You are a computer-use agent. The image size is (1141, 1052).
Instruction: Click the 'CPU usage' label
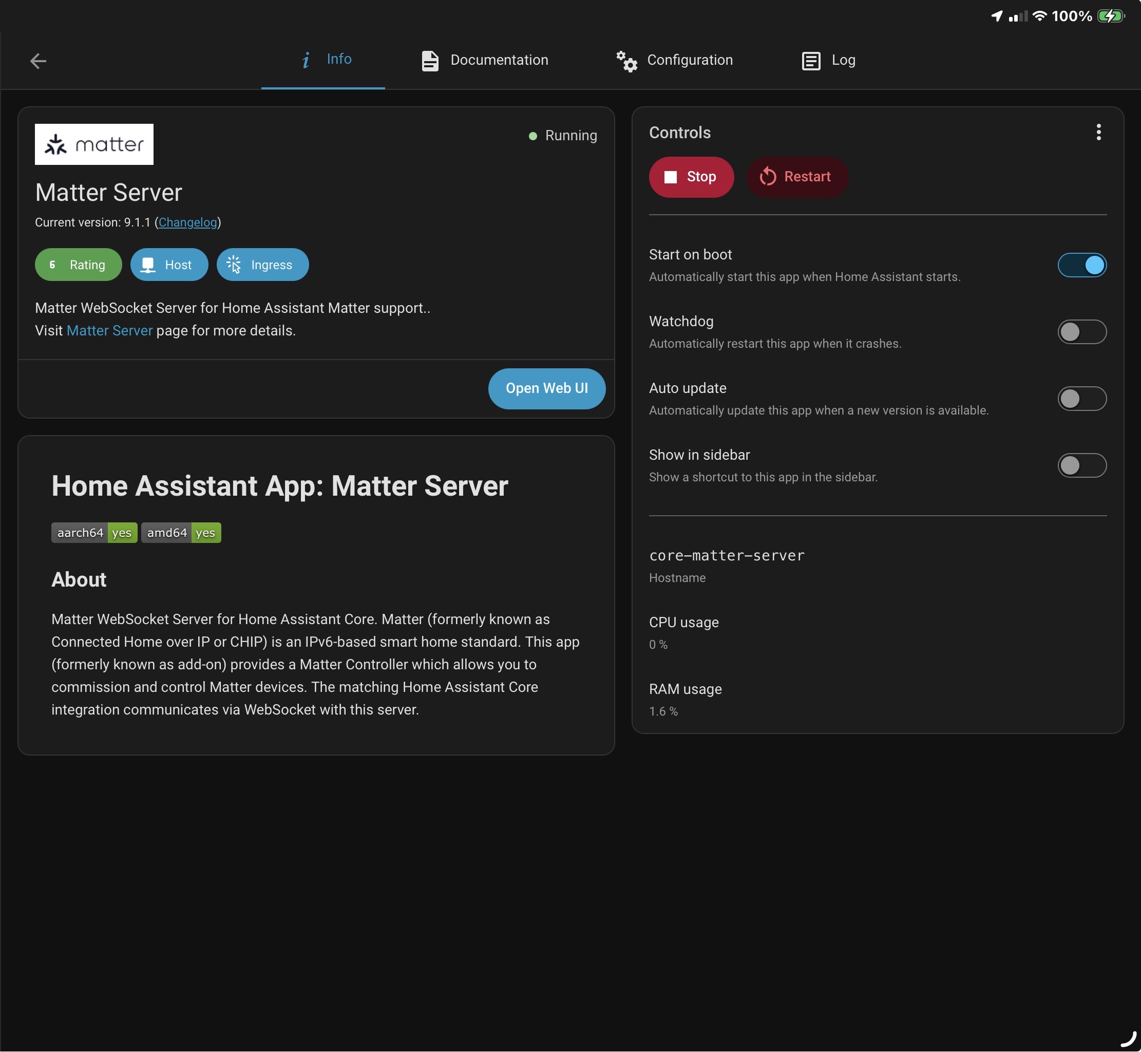684,623
